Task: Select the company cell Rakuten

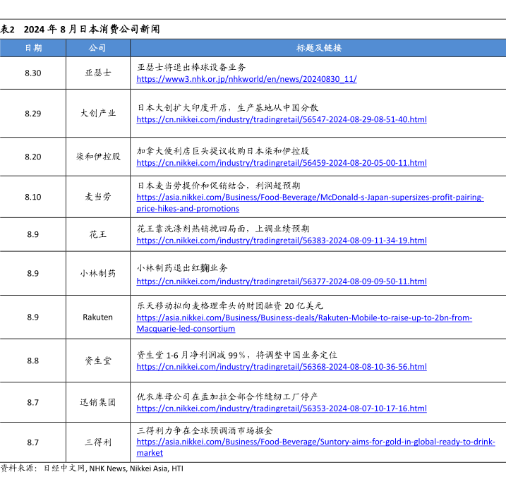Action: [98, 317]
